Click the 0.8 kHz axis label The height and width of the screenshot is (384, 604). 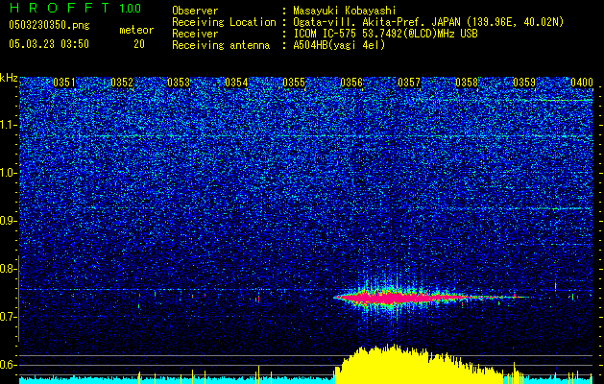click(x=9, y=269)
